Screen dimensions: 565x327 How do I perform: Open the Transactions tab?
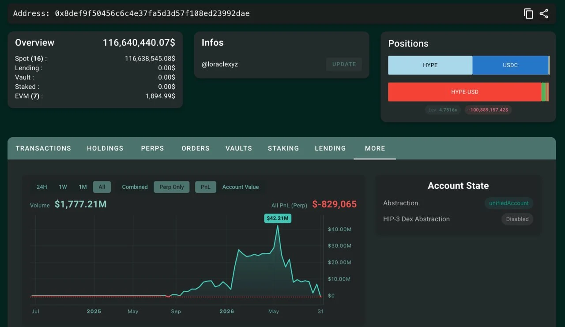(x=43, y=148)
